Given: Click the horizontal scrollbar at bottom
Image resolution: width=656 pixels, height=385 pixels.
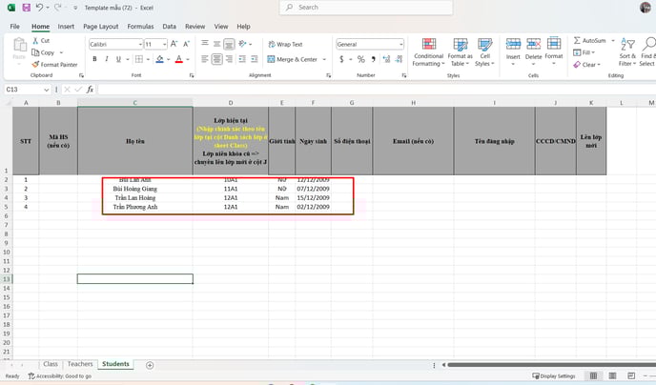Looking at the screenshot, I should point(551,365).
